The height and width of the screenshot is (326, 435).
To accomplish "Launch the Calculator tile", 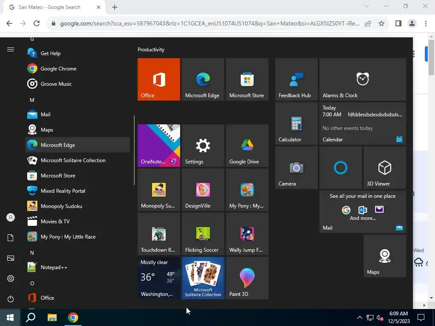I will click(296, 124).
